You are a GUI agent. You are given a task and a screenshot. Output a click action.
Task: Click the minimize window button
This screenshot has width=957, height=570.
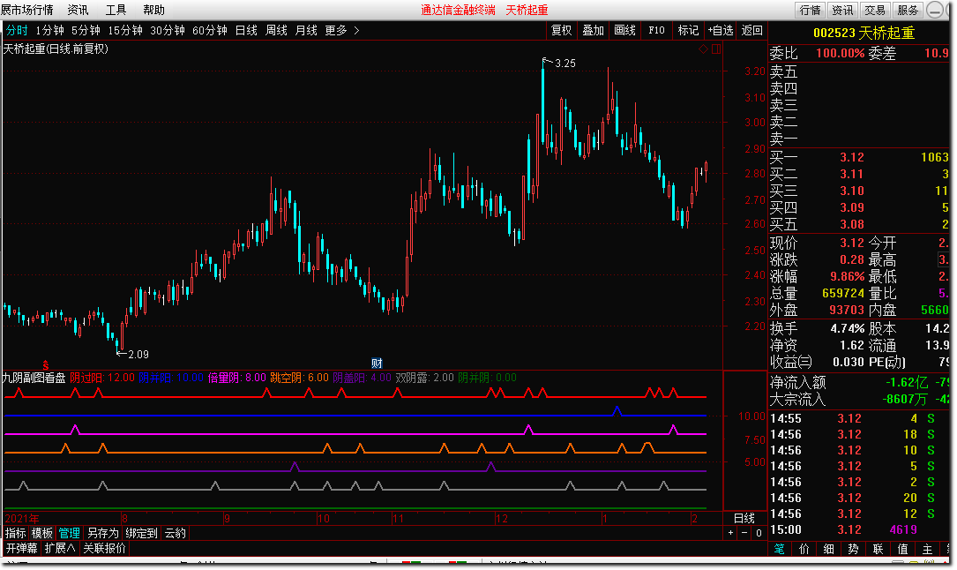click(x=934, y=10)
